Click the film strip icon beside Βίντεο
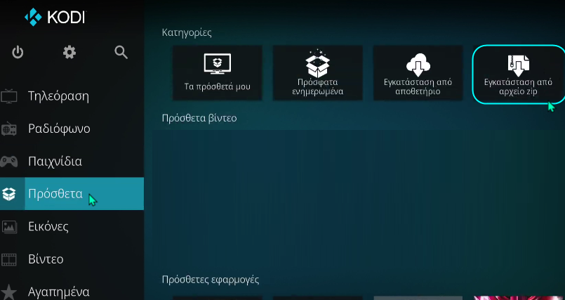The image size is (565, 300). [9, 259]
